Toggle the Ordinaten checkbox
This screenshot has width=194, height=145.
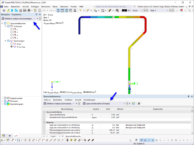pos(8,26)
